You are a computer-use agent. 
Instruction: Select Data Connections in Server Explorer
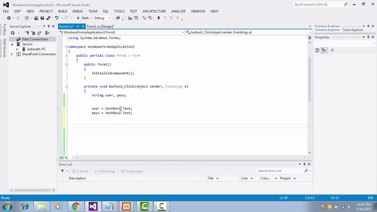pos(35,39)
